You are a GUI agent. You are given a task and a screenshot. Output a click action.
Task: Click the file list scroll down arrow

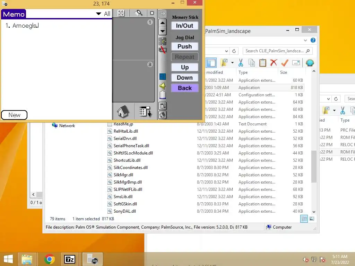pyautogui.click(x=314, y=212)
